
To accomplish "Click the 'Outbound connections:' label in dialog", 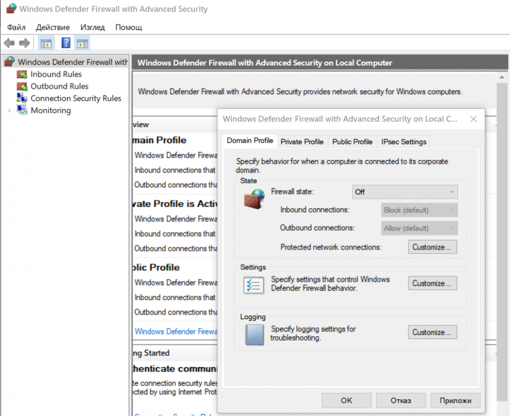I will point(317,228).
